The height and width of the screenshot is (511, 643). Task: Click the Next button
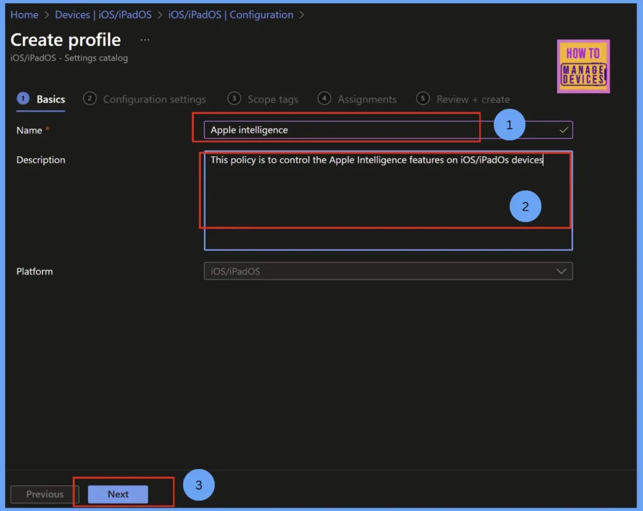click(118, 494)
